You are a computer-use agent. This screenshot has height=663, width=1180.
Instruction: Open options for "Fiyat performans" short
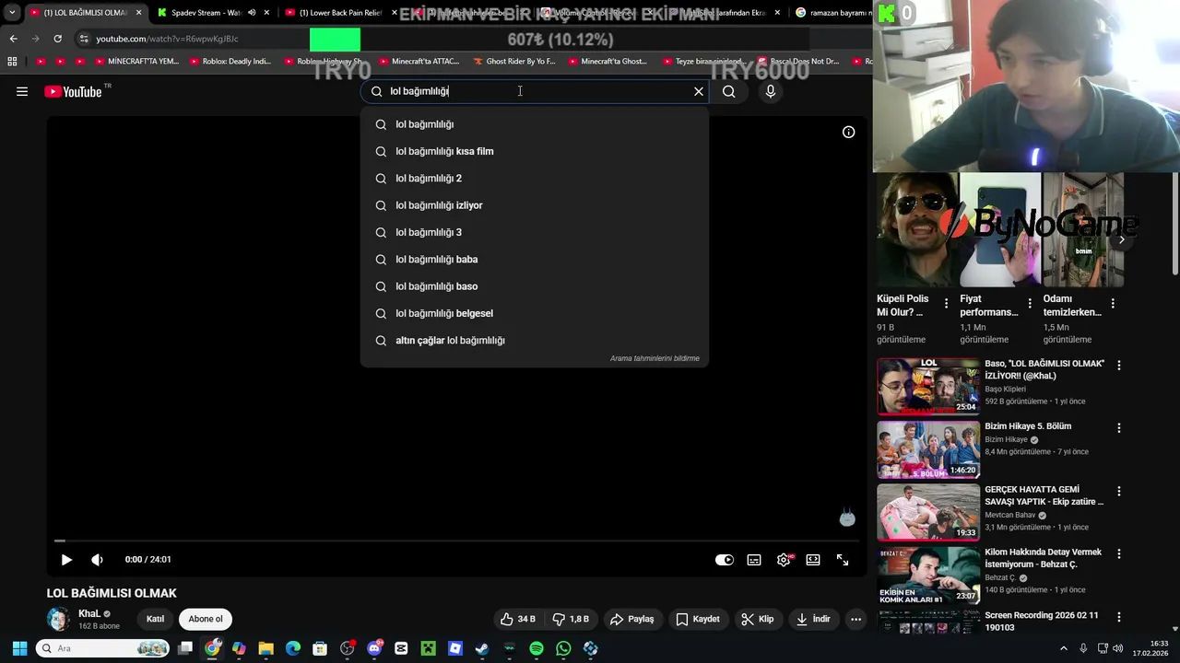tap(1030, 303)
